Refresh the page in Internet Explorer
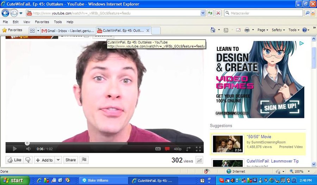The width and height of the screenshot is (317, 185). (x=210, y=13)
